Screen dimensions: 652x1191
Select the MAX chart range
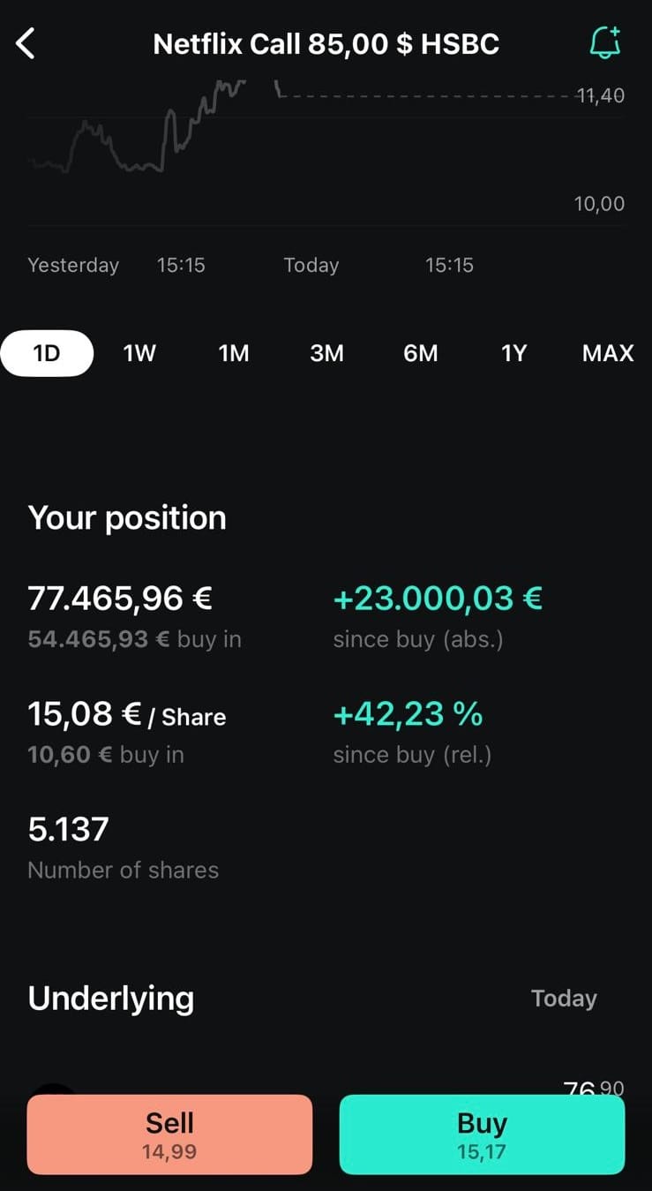point(608,353)
